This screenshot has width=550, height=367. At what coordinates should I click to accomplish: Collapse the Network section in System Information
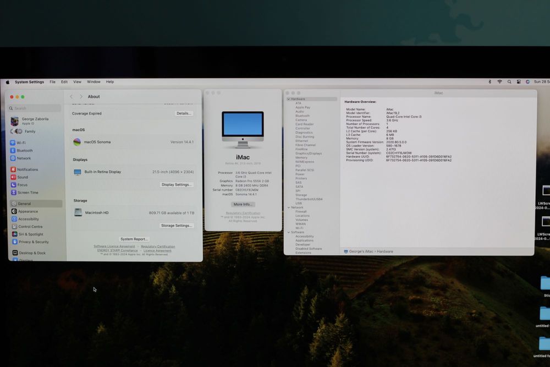(289, 207)
